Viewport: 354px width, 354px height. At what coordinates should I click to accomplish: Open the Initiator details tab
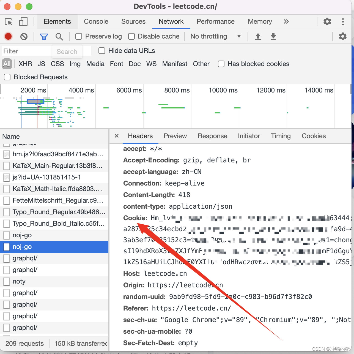(249, 136)
